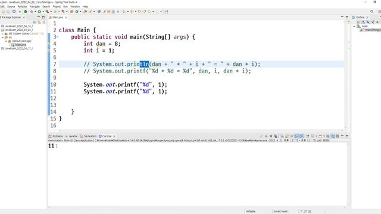Collapse the src folder node

(2, 37)
